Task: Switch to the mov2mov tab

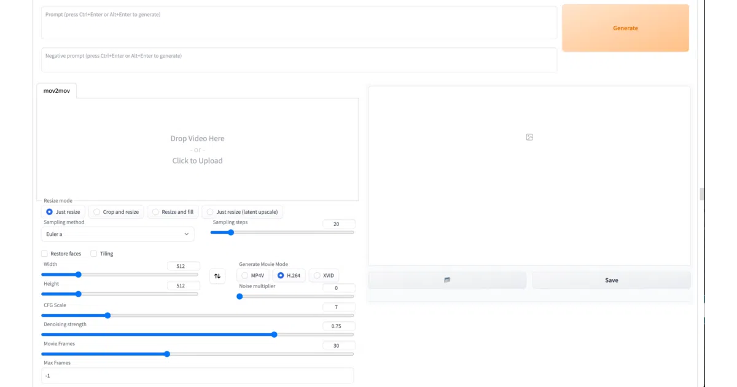Action: [x=57, y=91]
